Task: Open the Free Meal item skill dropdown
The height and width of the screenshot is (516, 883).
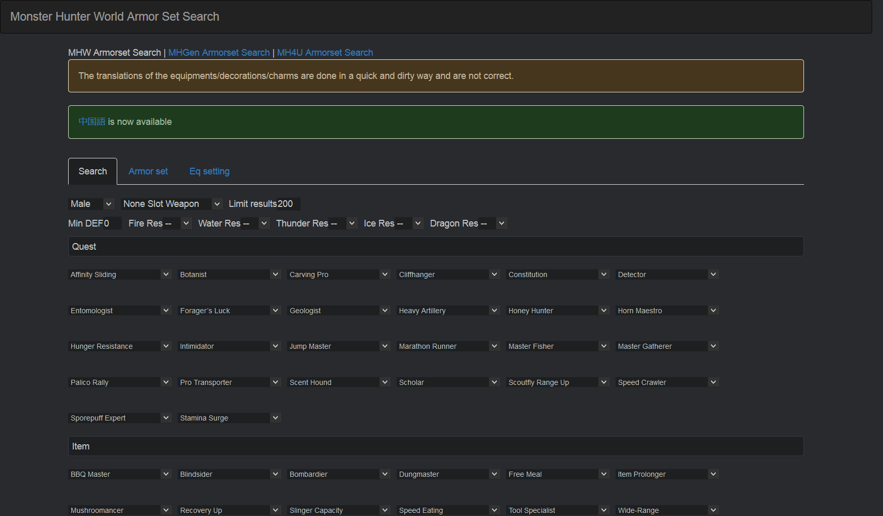Action: [x=558, y=474]
